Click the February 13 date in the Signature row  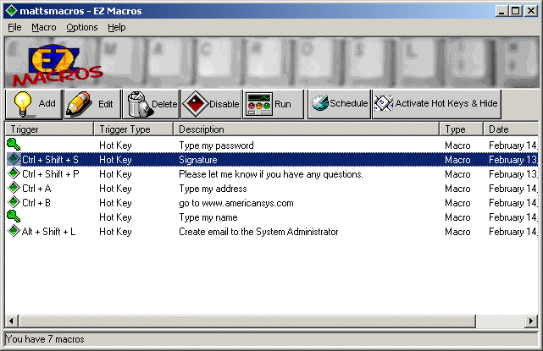point(513,160)
